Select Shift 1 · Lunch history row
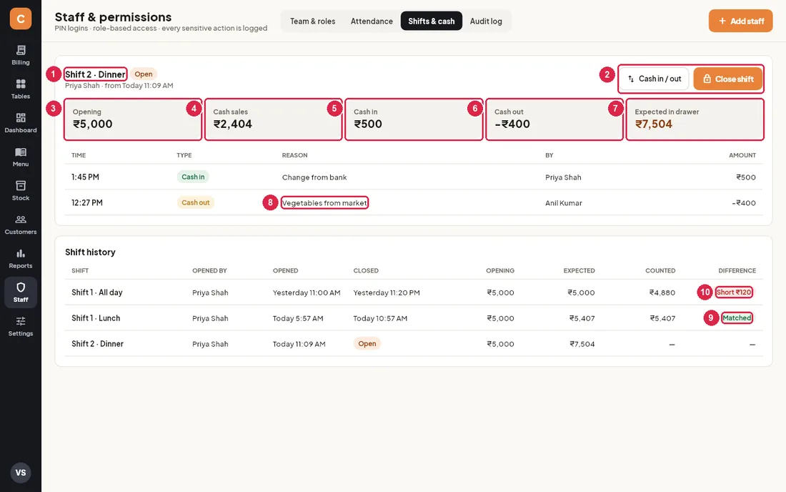Viewport: 786px width, 492px height. pyautogui.click(x=414, y=318)
